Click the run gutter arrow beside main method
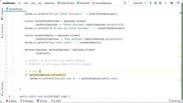The width and height of the screenshot is (183, 103). 10,96
